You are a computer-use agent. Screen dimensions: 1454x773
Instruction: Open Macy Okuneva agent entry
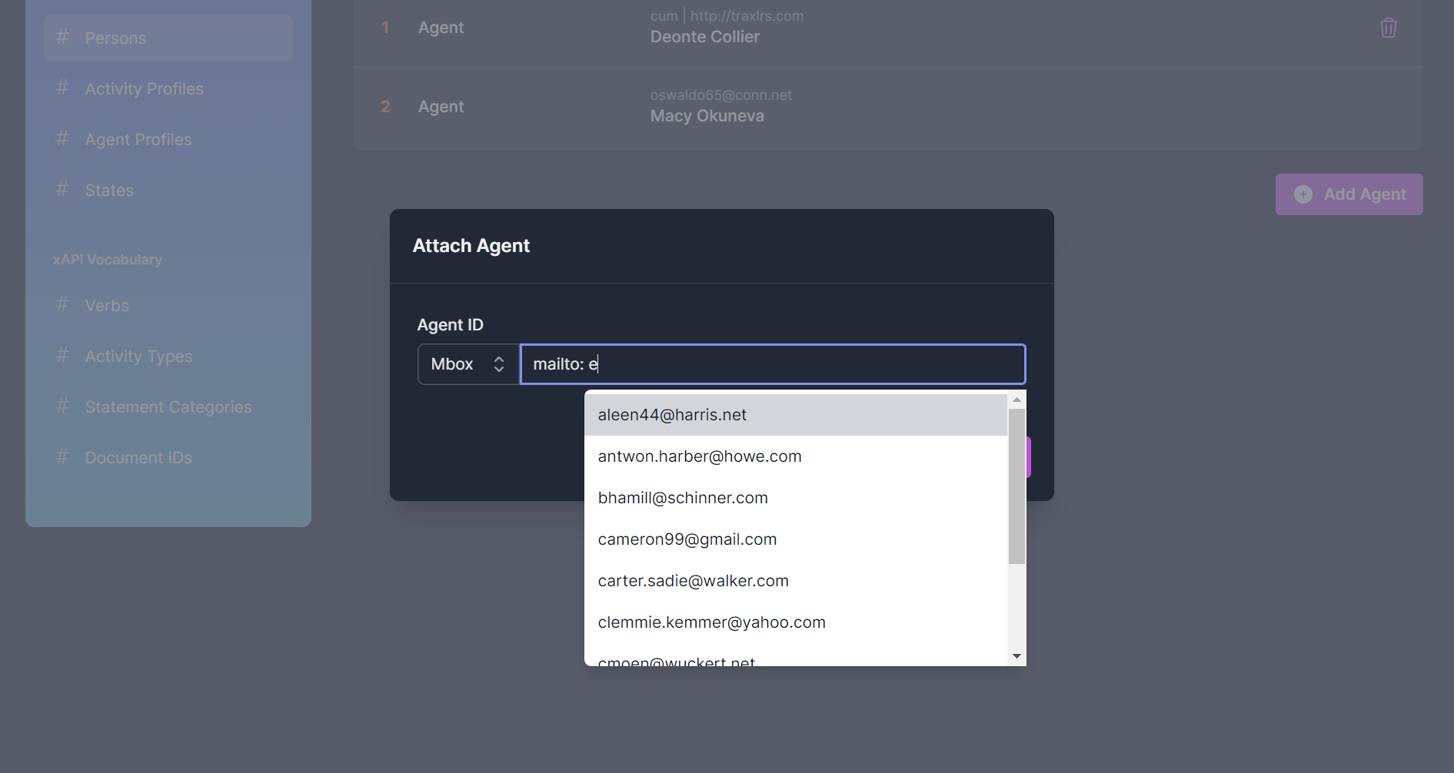pos(707,116)
